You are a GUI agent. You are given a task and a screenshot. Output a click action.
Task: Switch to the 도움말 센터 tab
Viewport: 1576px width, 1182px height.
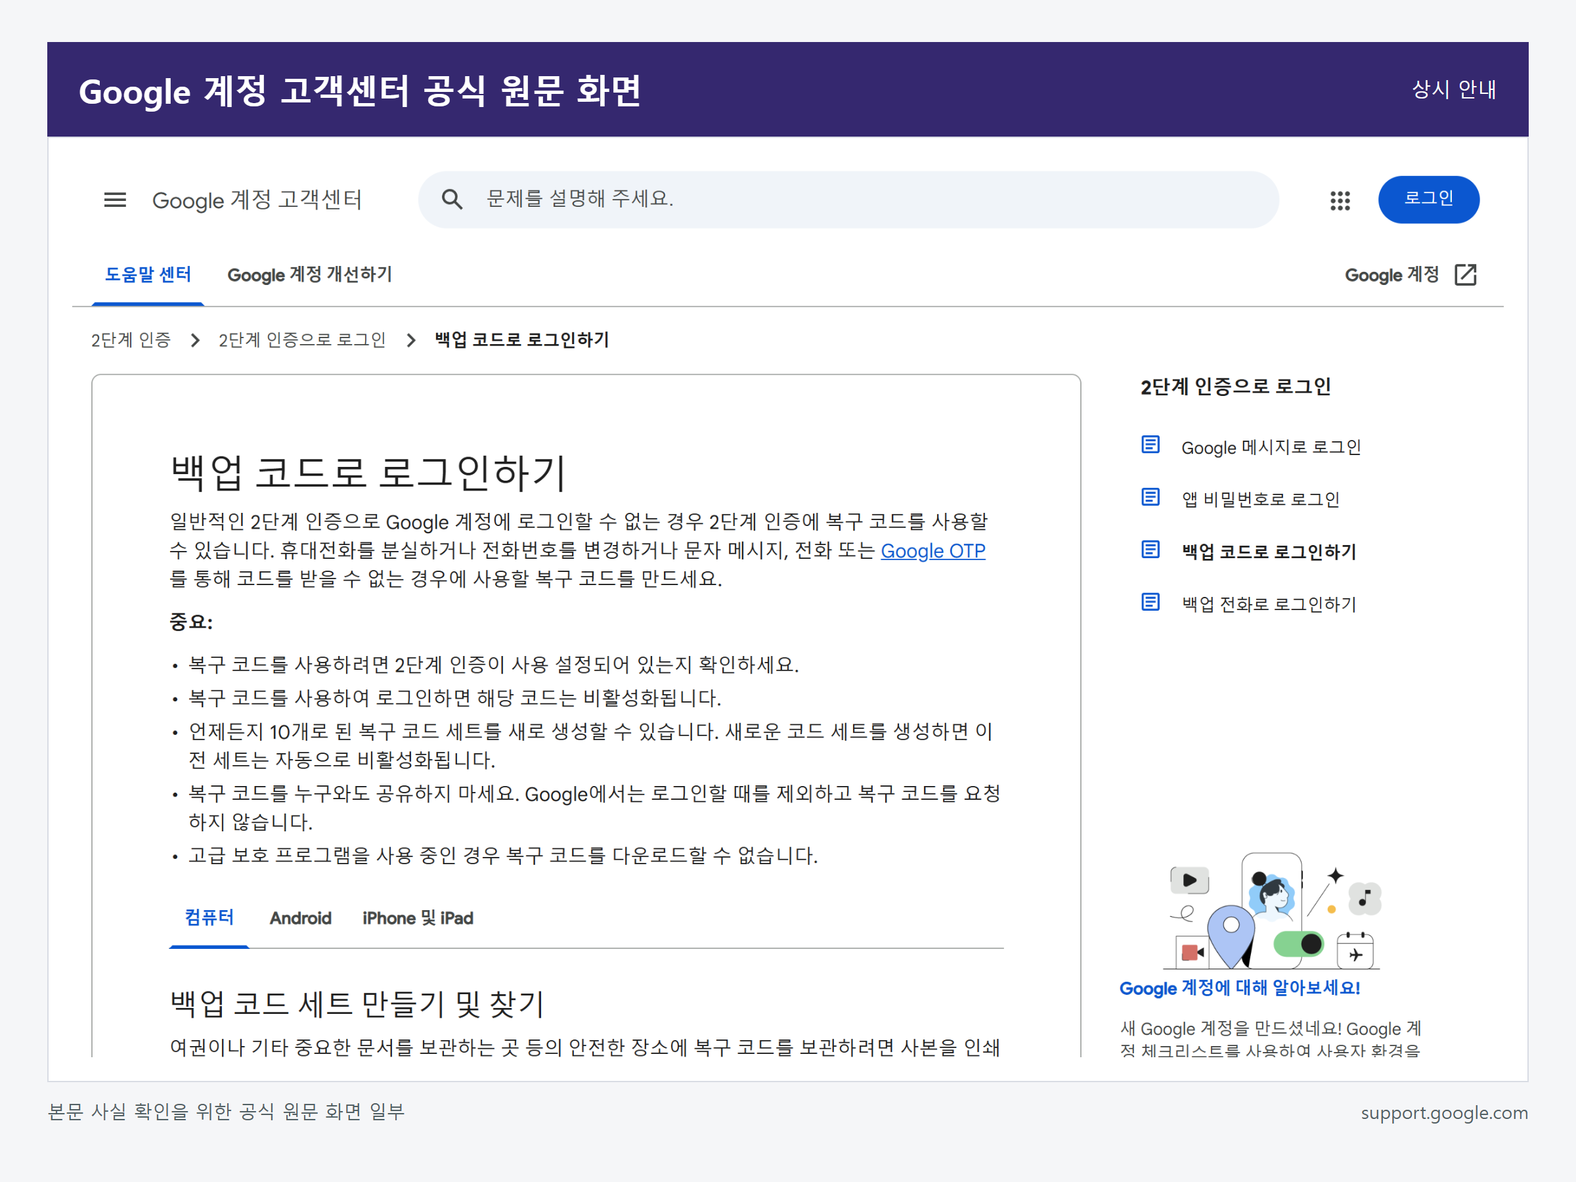click(x=148, y=275)
